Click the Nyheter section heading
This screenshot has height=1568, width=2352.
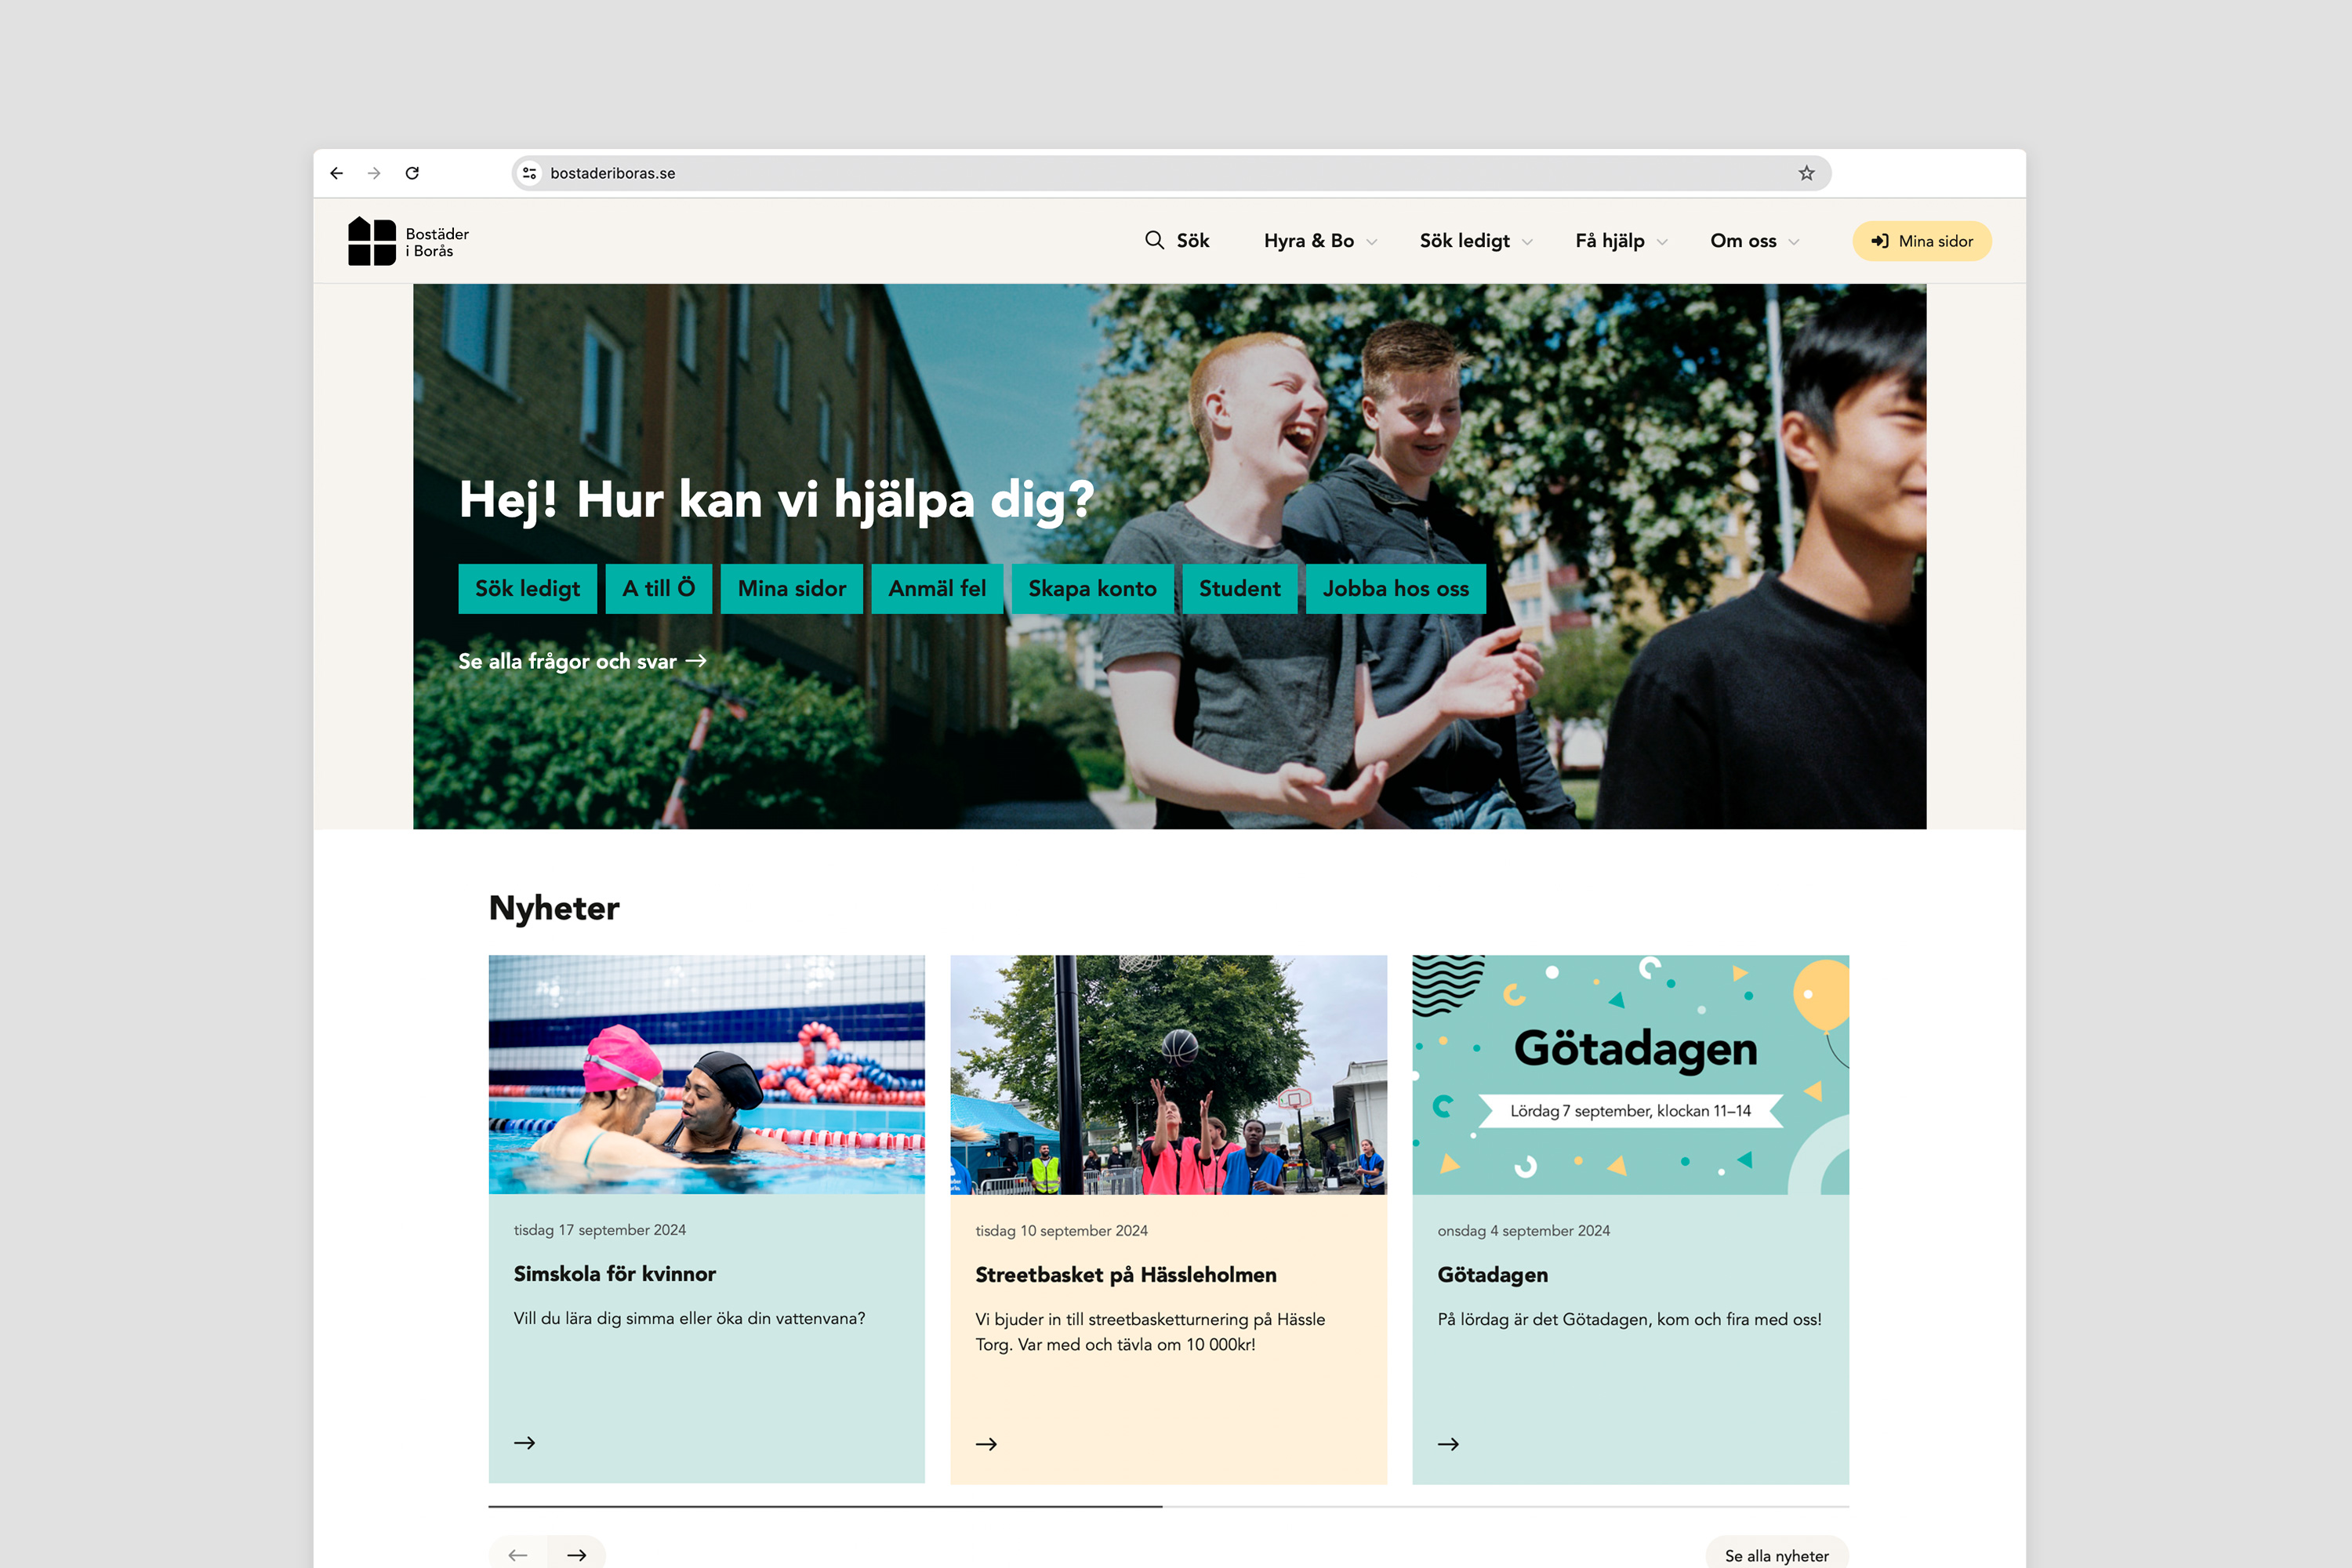coord(554,908)
